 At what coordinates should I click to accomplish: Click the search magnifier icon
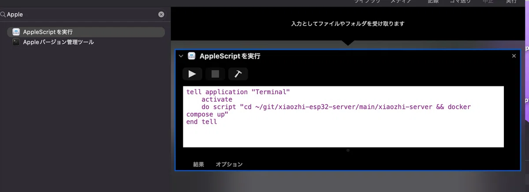point(3,15)
